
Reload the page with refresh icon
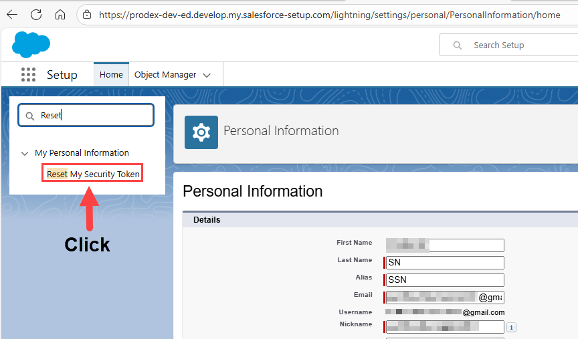36,14
